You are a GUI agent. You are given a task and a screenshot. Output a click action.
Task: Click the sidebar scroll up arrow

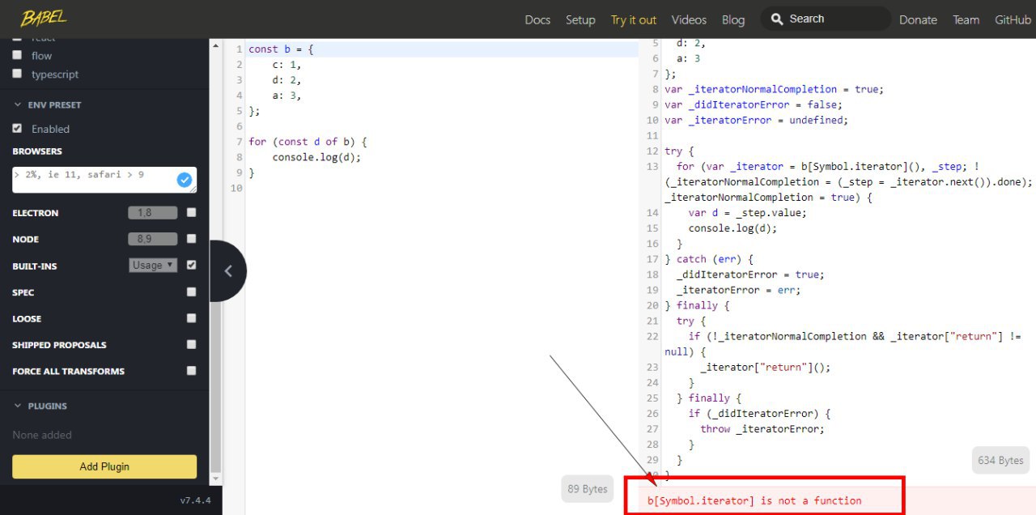pyautogui.click(x=215, y=45)
